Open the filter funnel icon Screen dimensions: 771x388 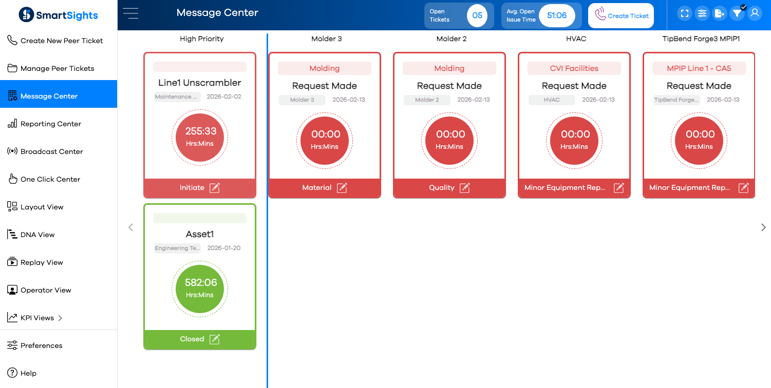coord(737,13)
